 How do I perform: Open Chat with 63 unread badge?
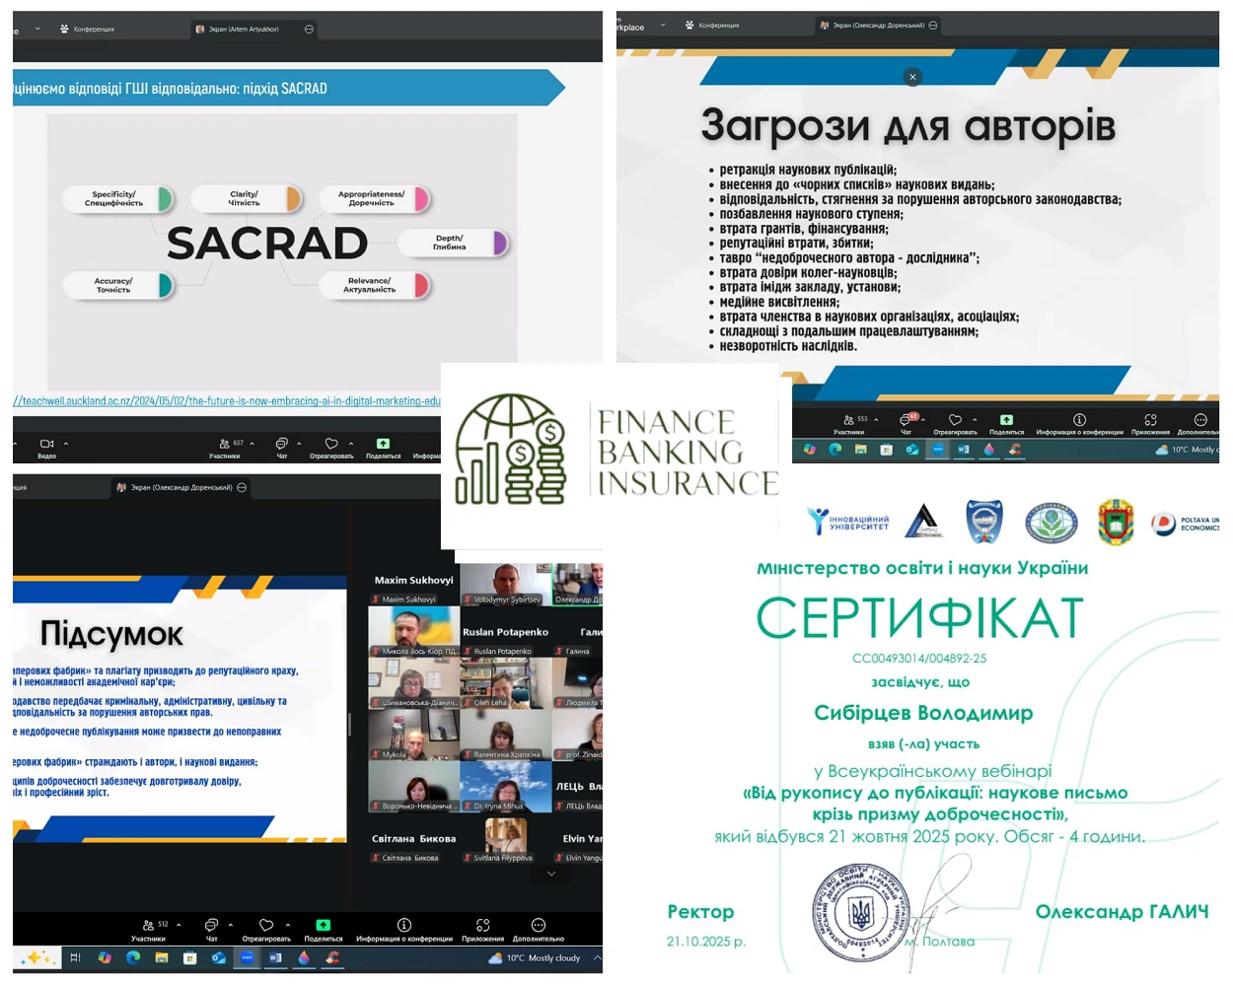coord(906,423)
